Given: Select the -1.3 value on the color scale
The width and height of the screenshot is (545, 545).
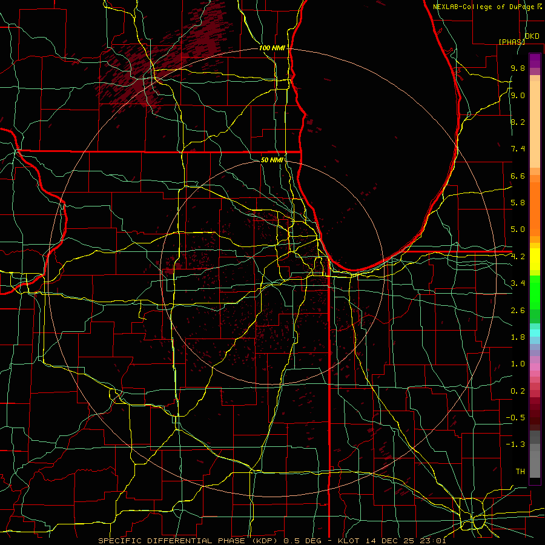Looking at the screenshot, I should tap(515, 444).
